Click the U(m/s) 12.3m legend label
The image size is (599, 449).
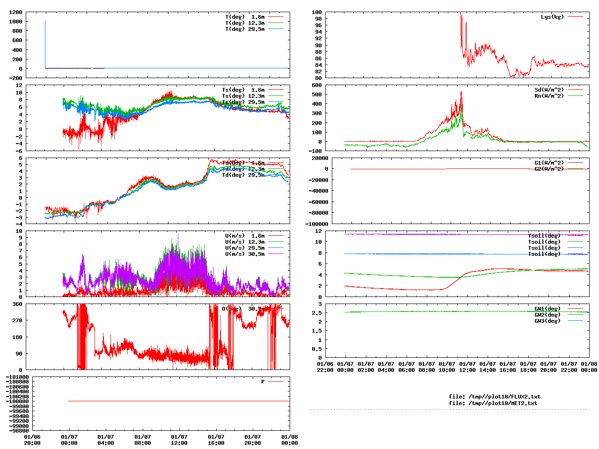(x=245, y=242)
